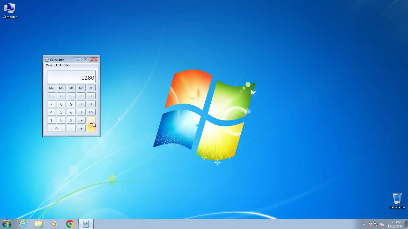Click digit 8 on the calculator
This screenshot has height=229, width=408.
pyautogui.click(x=61, y=104)
